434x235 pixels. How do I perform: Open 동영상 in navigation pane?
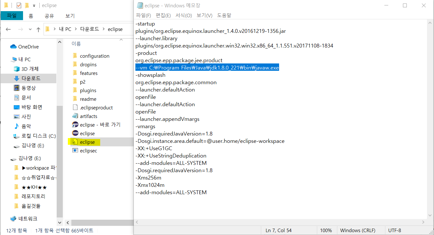tap(28, 88)
